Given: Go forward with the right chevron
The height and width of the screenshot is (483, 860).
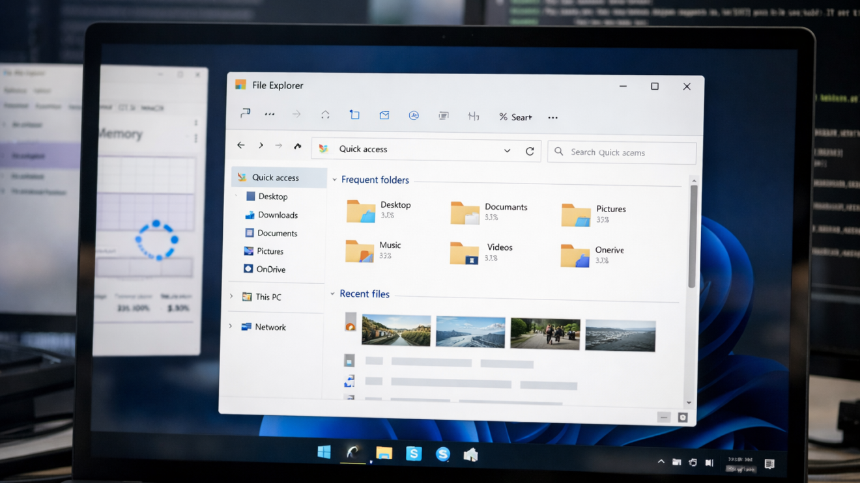Looking at the screenshot, I should pyautogui.click(x=261, y=146).
